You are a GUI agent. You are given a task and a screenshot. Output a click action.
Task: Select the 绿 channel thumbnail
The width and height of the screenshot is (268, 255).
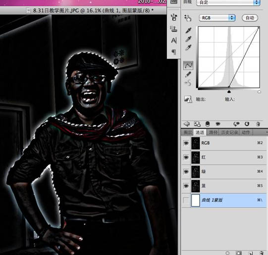click(196, 171)
